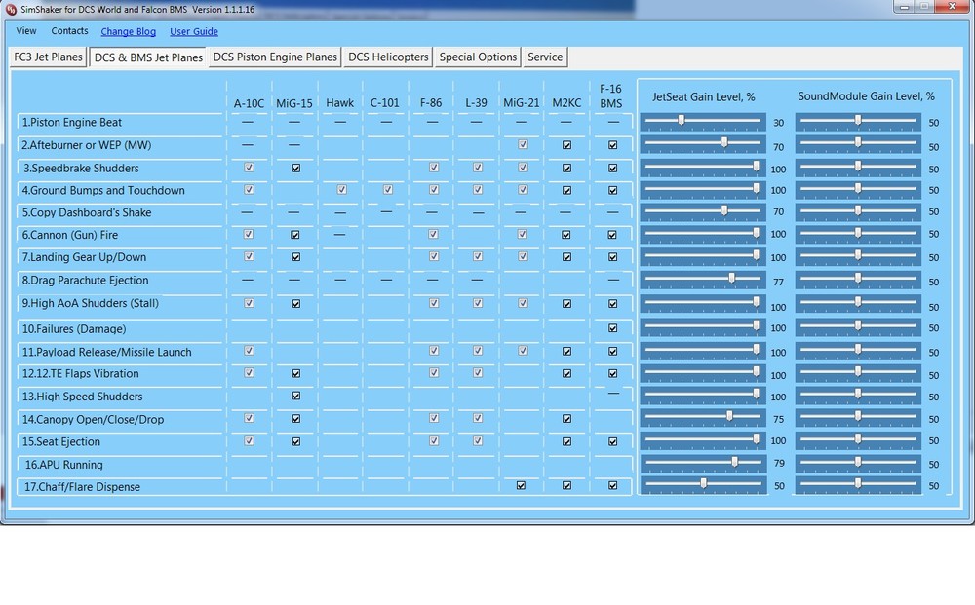Click JetSeat gain slider for APU Running
The width and height of the screenshot is (975, 605).
tap(735, 462)
